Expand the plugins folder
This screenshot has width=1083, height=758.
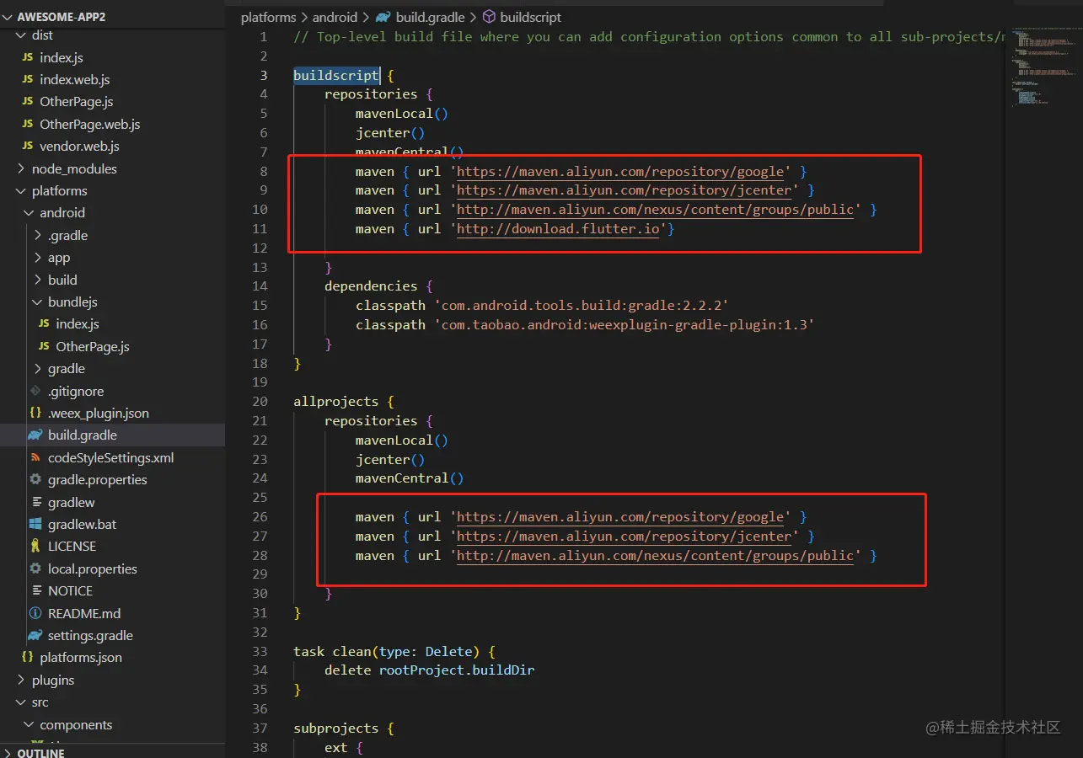click(x=22, y=681)
